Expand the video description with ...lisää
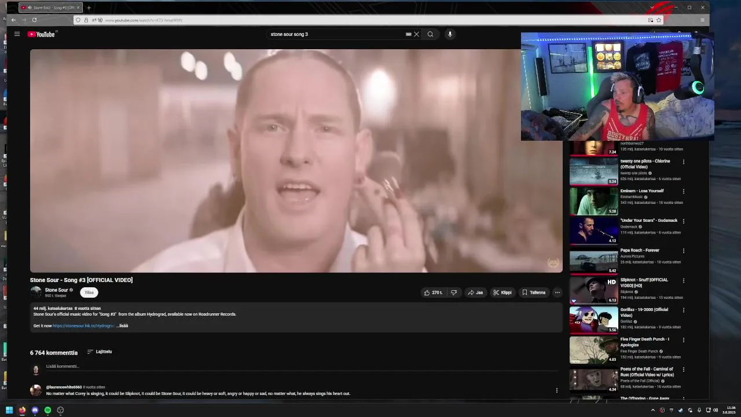 [x=122, y=325]
